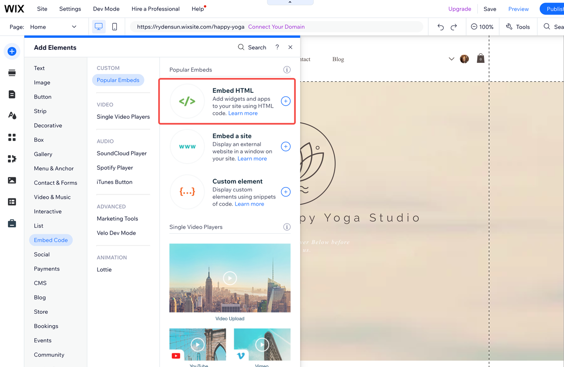Open the Help menu
The width and height of the screenshot is (564, 367).
click(x=198, y=9)
